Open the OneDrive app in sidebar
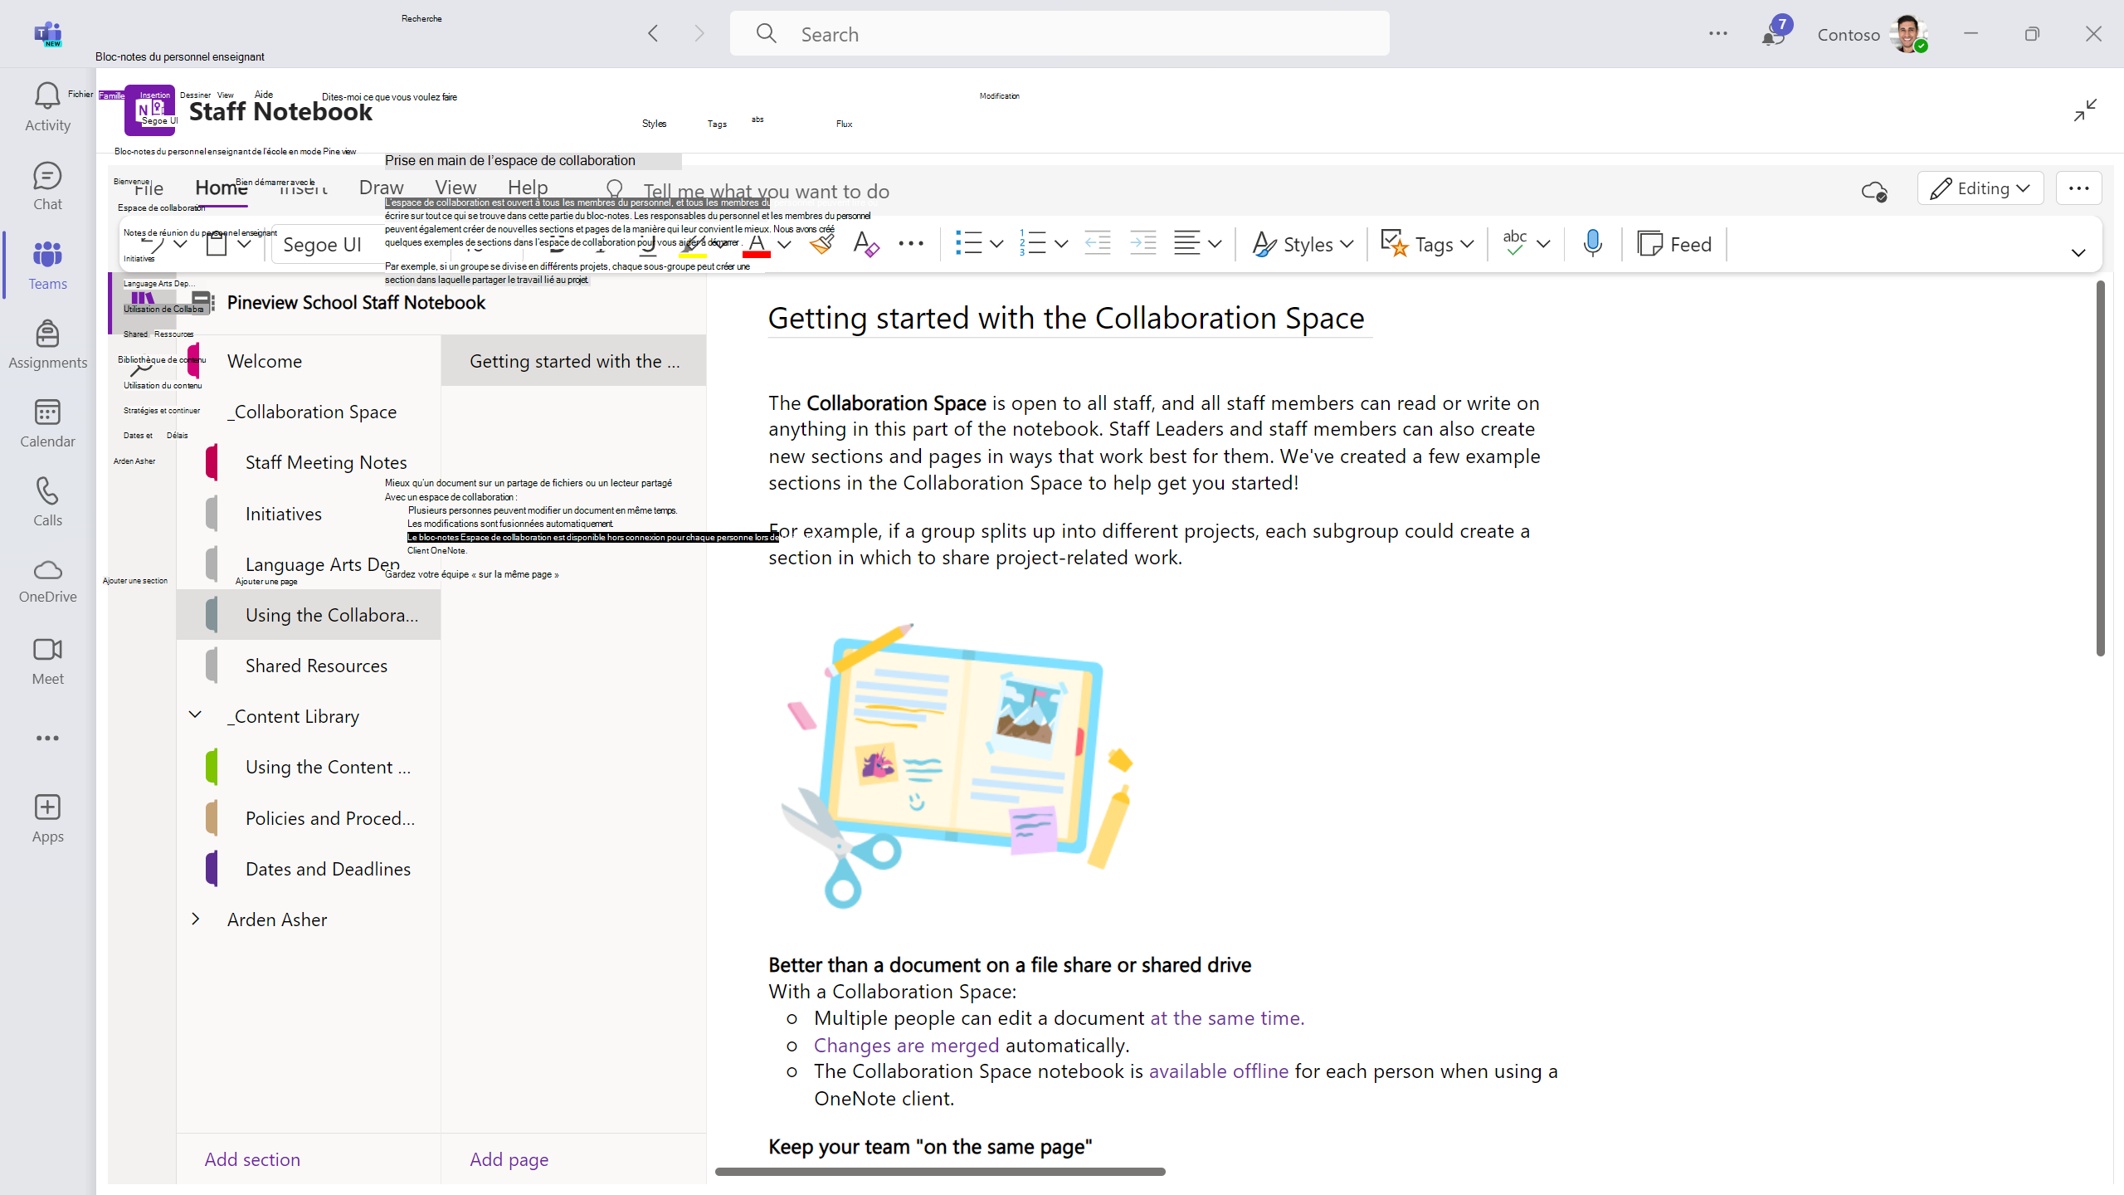 point(47,580)
